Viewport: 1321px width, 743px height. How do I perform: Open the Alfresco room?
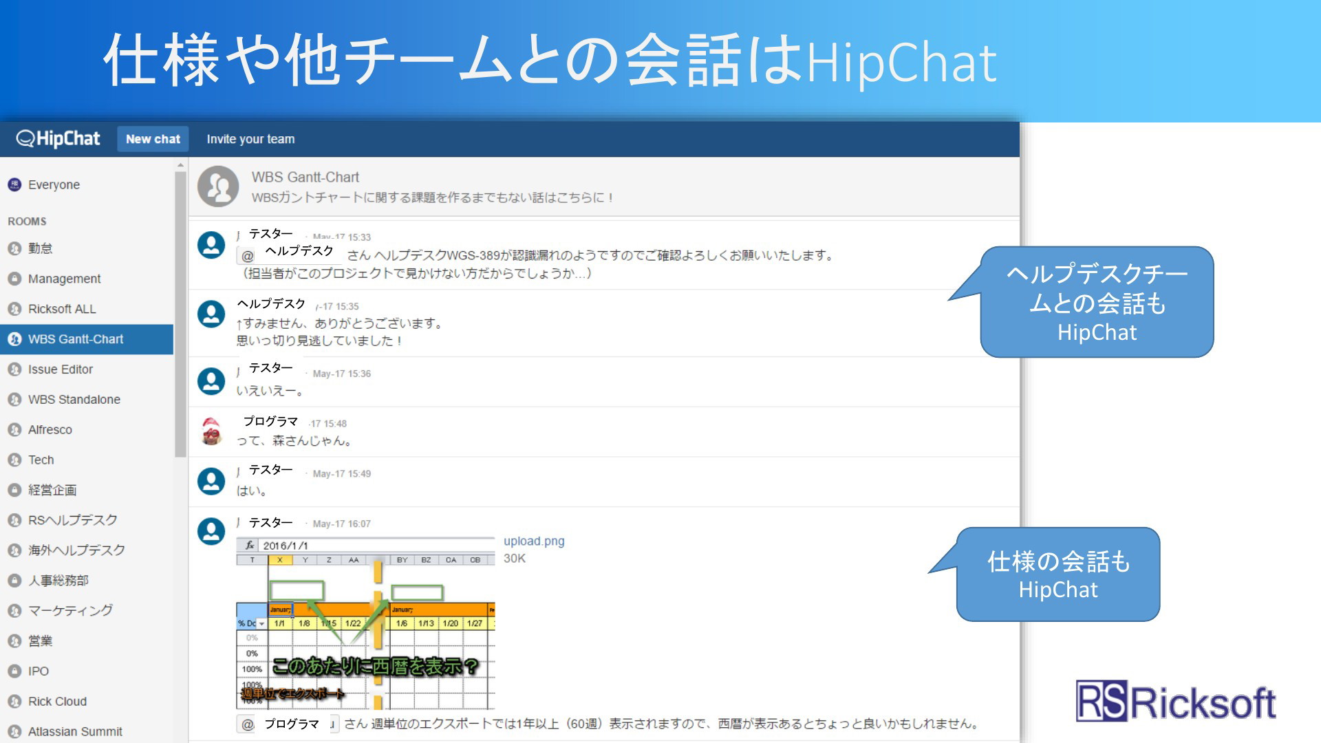pos(50,430)
